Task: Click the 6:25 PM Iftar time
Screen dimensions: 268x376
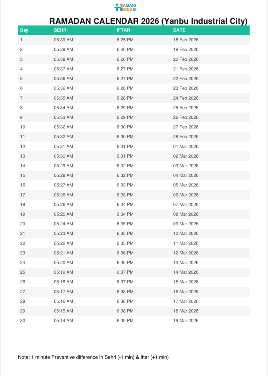Action: point(125,40)
